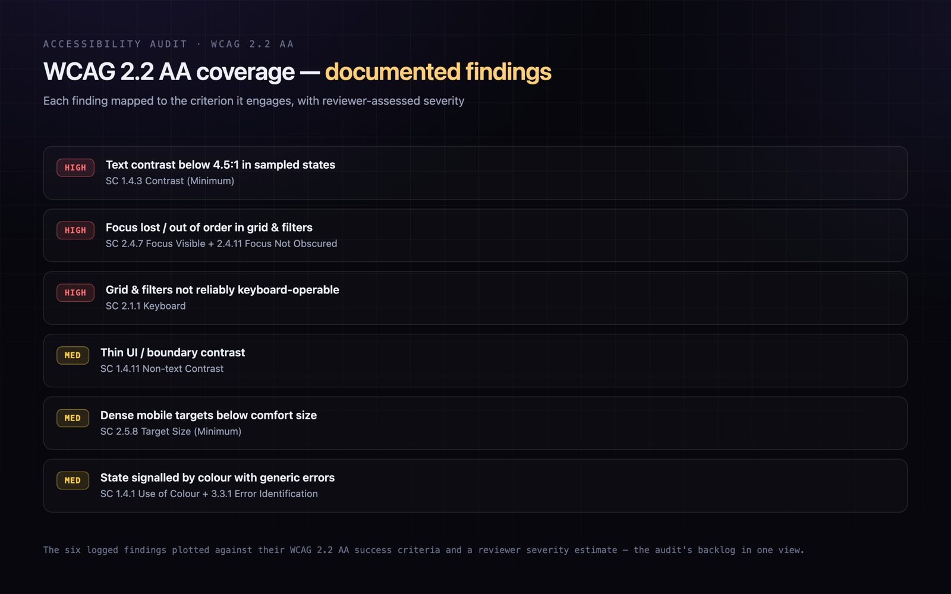Select the SC 2.1.1 Keyboard criterion text

point(146,306)
